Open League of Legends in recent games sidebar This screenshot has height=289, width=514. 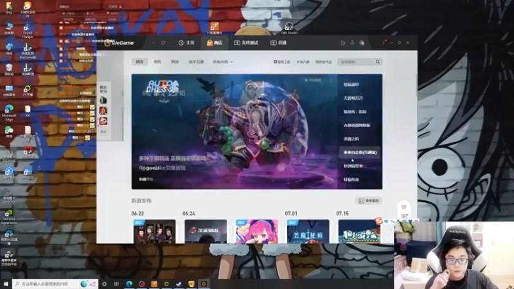[x=103, y=101]
